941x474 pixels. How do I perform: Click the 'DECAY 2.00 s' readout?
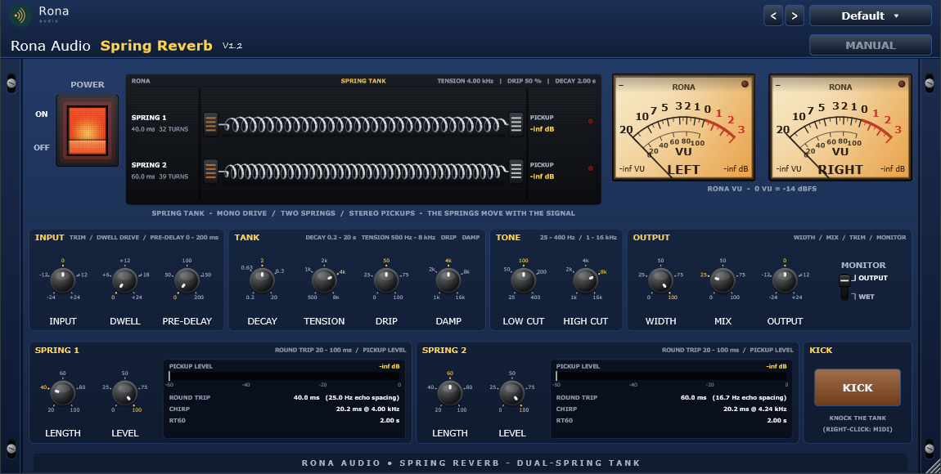pos(575,81)
